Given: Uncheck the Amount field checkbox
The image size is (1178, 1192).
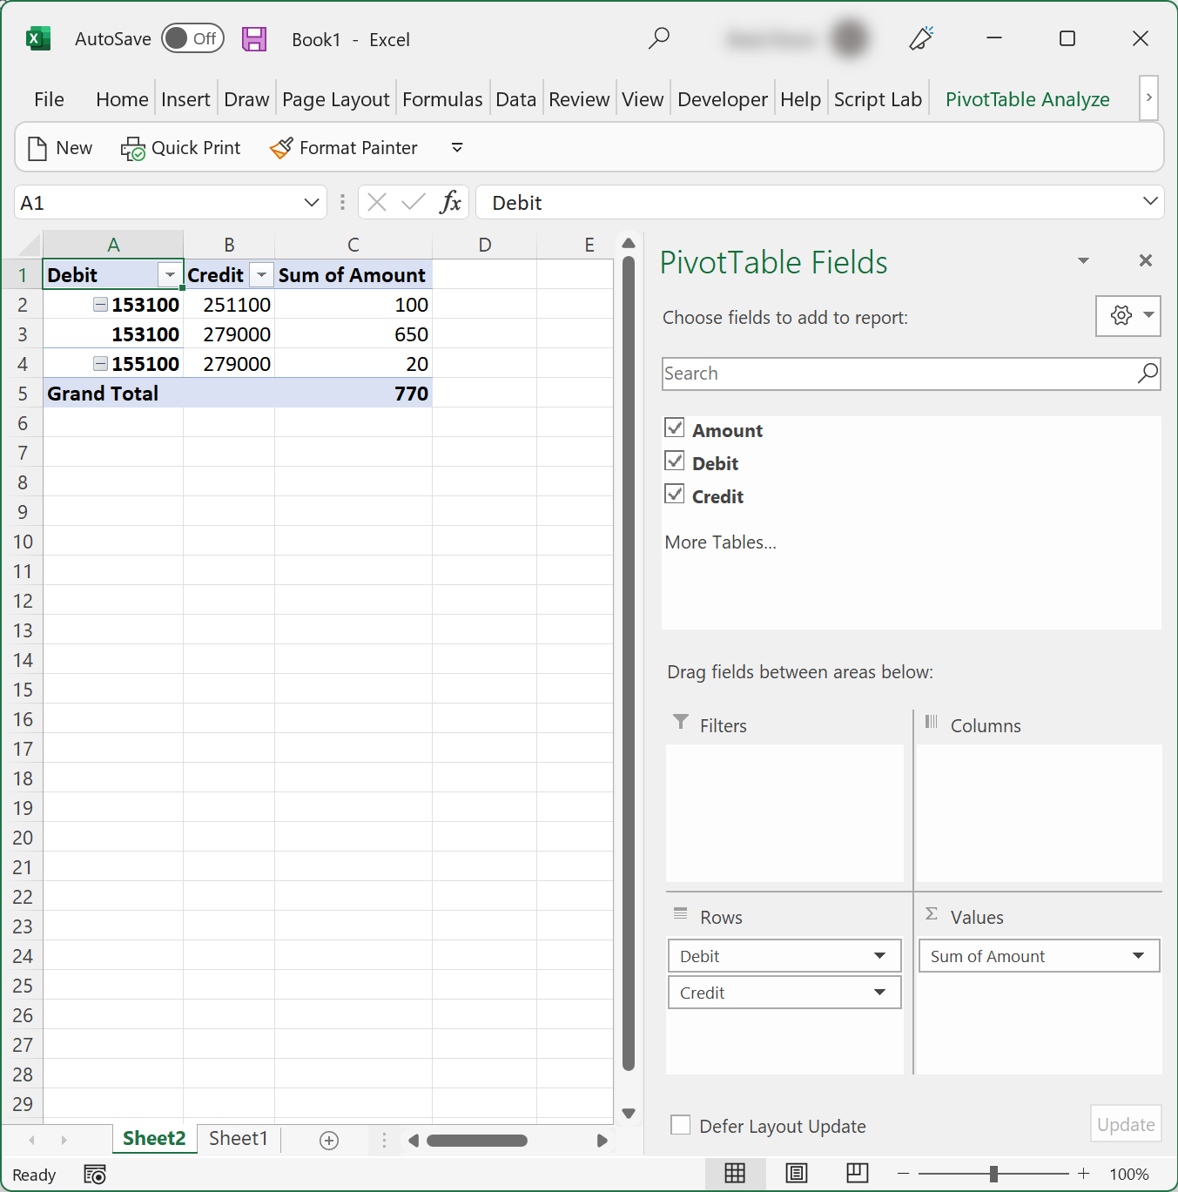Looking at the screenshot, I should click(x=675, y=428).
